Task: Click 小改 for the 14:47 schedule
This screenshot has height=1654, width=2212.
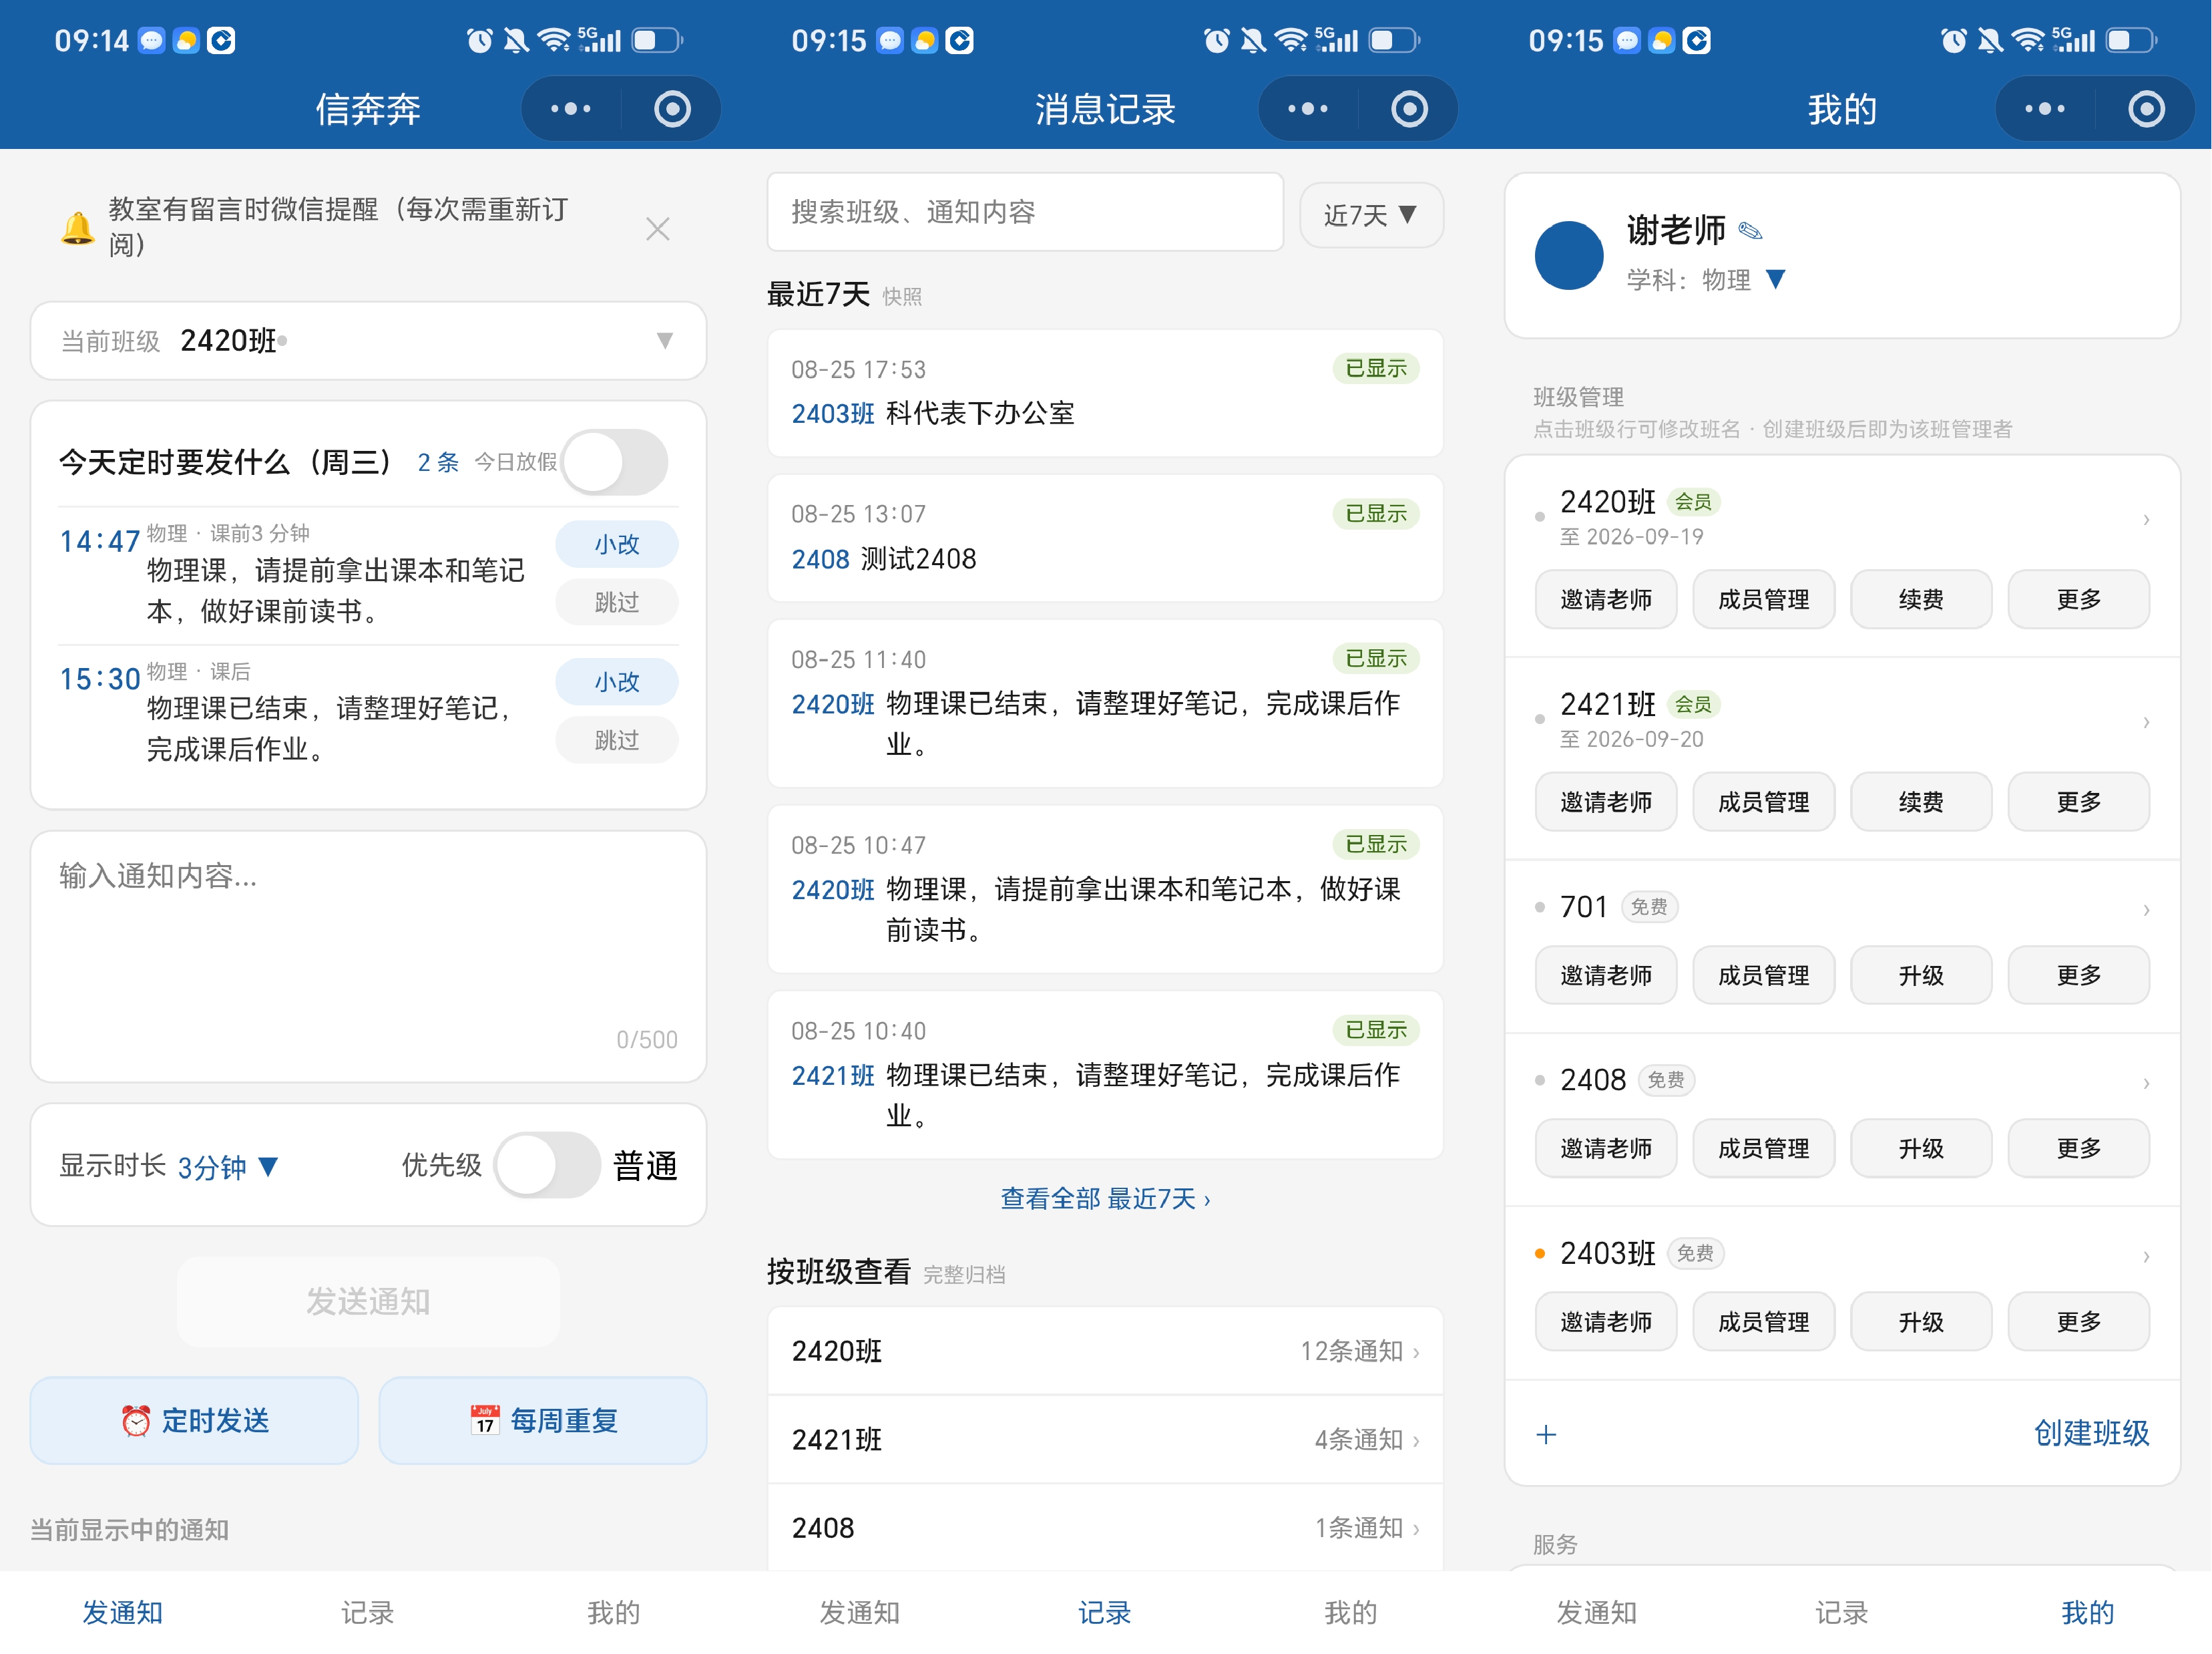Action: click(x=616, y=543)
